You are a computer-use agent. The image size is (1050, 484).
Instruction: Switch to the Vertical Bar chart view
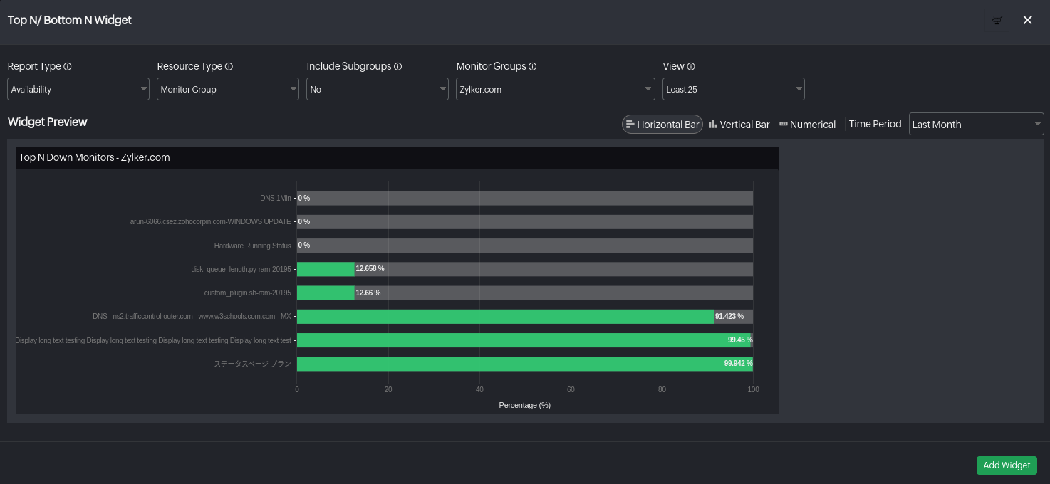pos(739,125)
